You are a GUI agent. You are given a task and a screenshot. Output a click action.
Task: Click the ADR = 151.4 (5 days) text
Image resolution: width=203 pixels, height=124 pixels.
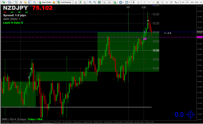pos(14,119)
